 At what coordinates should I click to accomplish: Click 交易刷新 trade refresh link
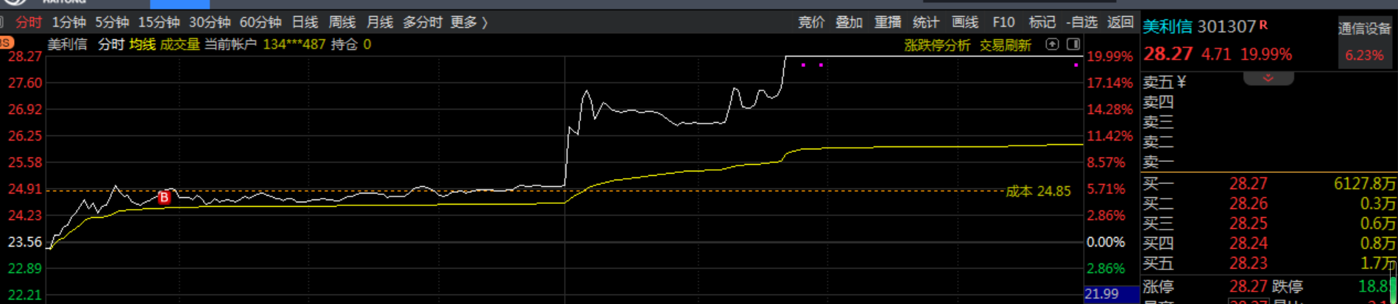pos(1005,45)
